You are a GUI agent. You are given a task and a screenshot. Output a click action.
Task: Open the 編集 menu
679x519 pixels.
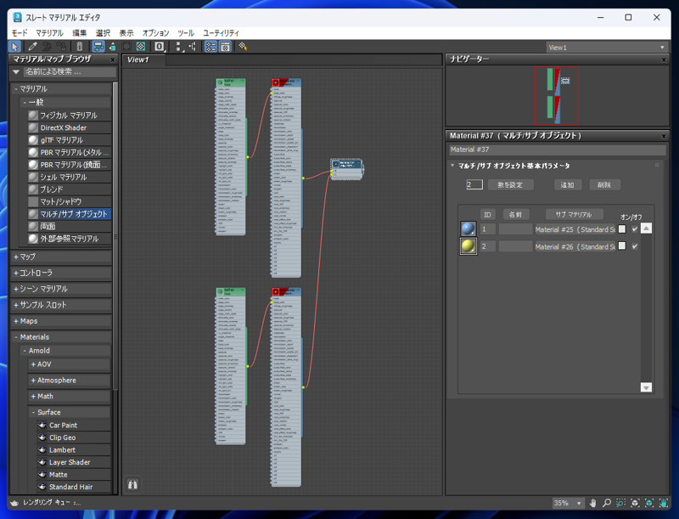pyautogui.click(x=79, y=33)
